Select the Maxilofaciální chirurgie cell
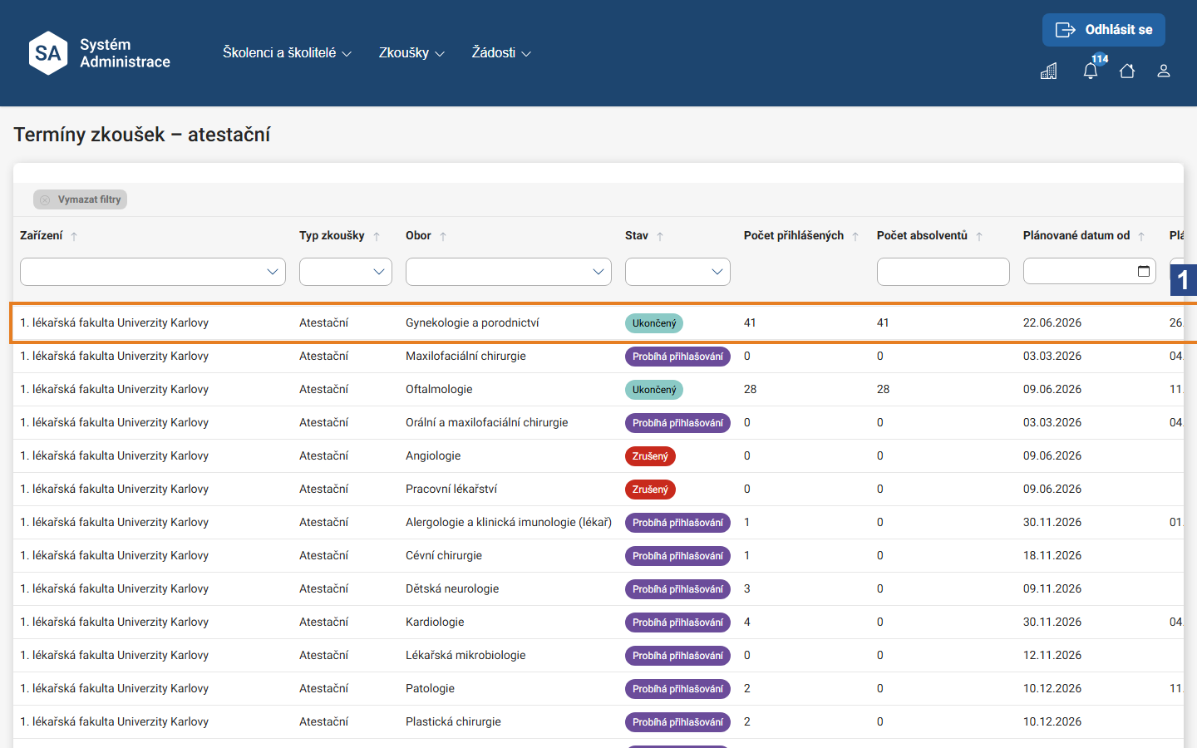This screenshot has height=748, width=1197. [x=465, y=356]
